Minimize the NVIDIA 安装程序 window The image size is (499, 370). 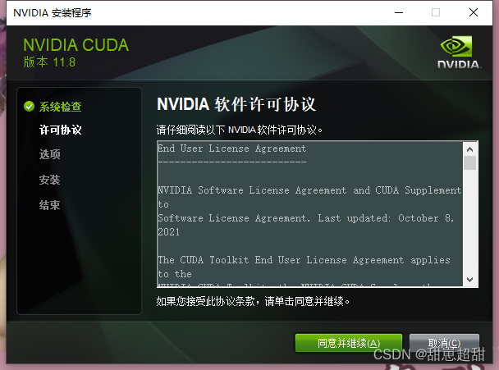pyautogui.click(x=399, y=13)
